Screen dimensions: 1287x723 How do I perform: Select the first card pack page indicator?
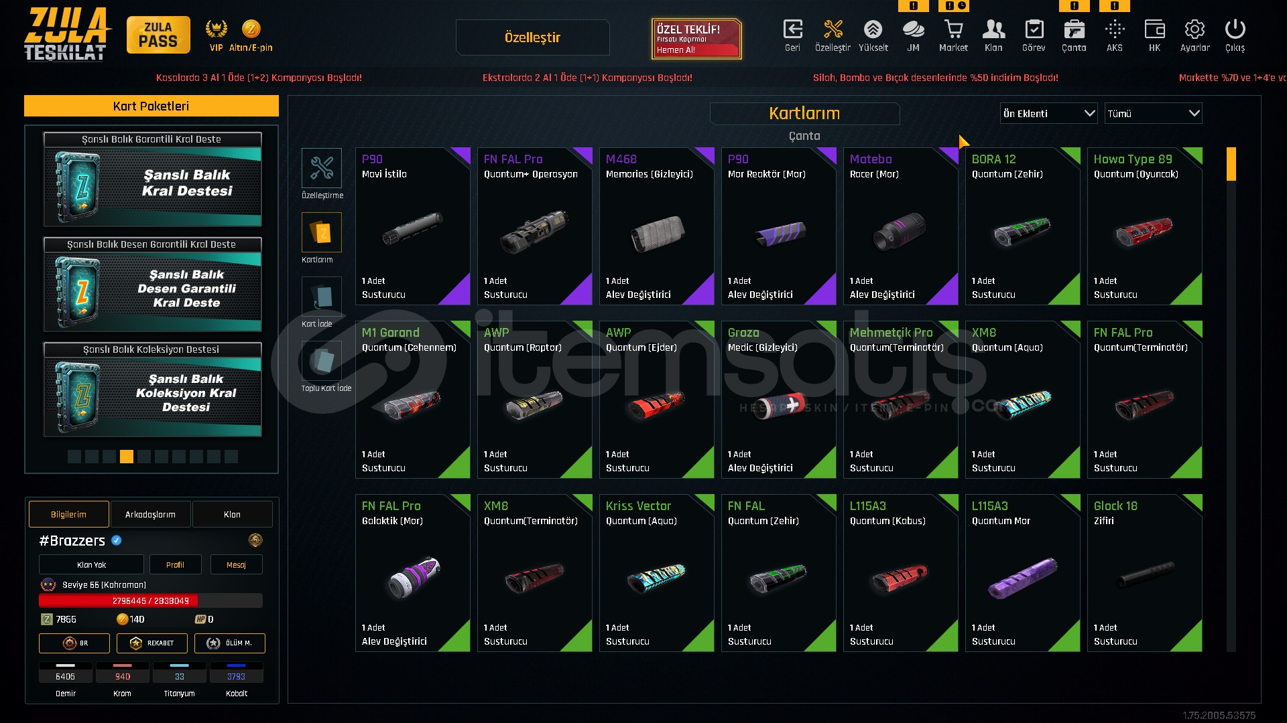(74, 457)
